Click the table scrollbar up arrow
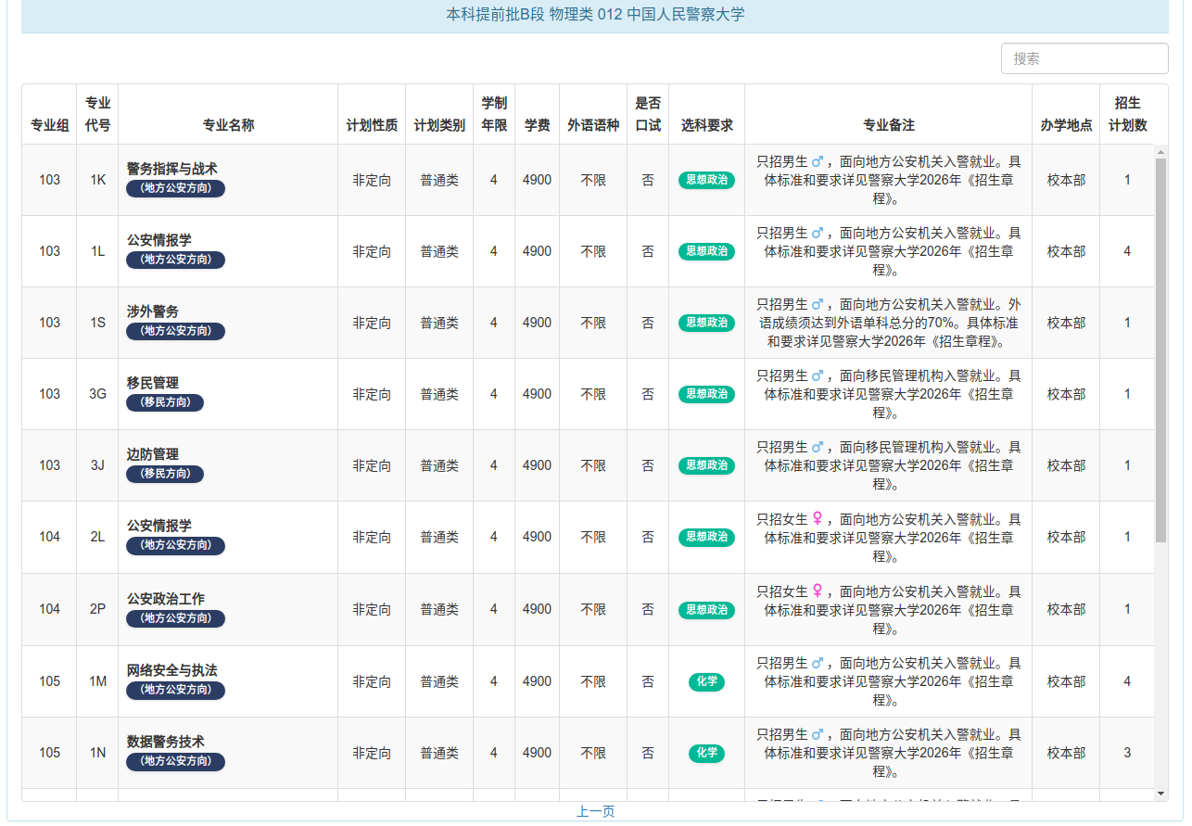The width and height of the screenshot is (1192, 826). 1160,151
